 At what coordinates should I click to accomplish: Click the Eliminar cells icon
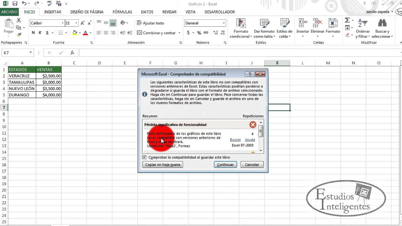(x=317, y=23)
